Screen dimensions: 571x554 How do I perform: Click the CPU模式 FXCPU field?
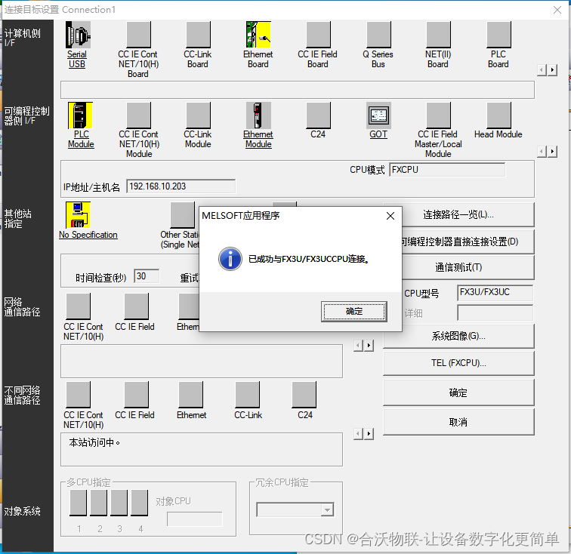(447, 170)
